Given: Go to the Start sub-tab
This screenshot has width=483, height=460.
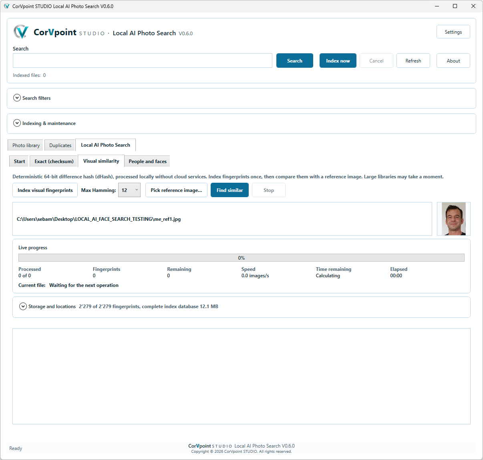Looking at the screenshot, I should point(19,161).
